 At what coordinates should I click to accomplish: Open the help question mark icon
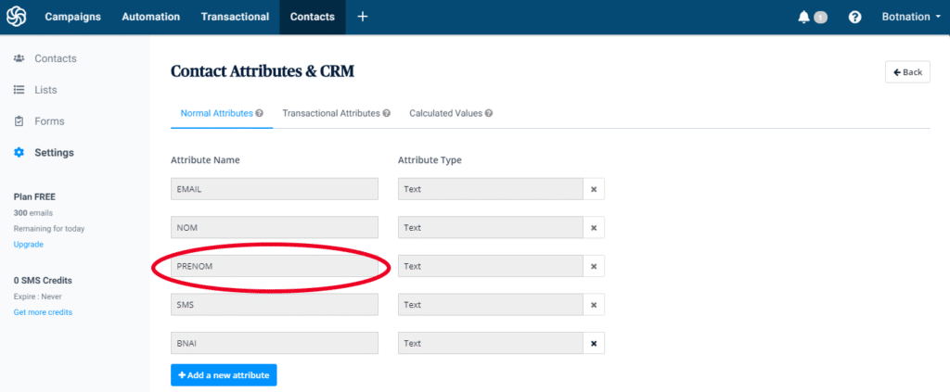coord(854,17)
